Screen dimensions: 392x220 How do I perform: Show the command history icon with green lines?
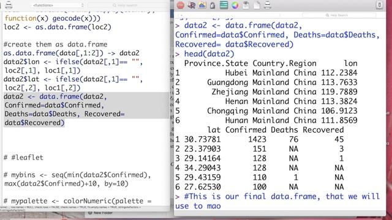[224, 5]
